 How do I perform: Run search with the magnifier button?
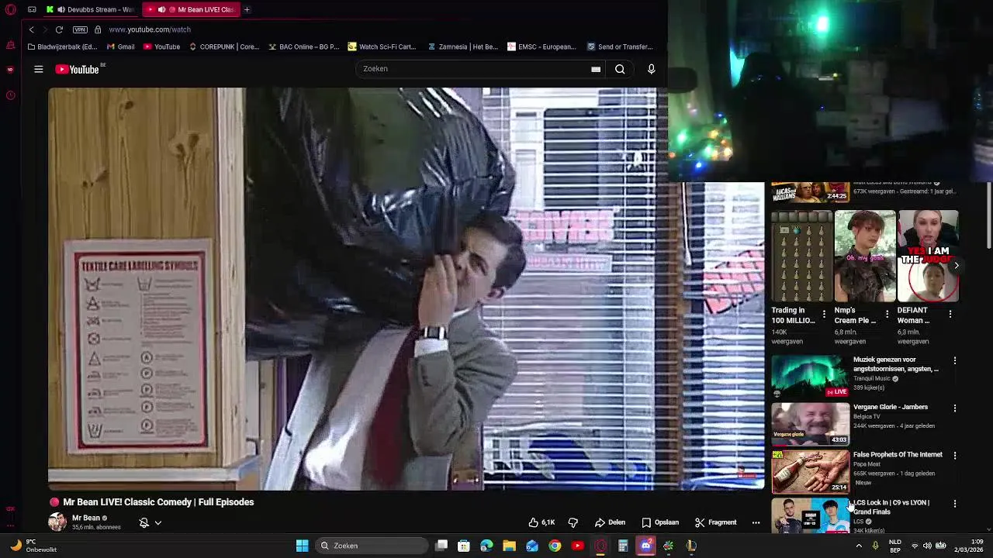click(x=620, y=69)
